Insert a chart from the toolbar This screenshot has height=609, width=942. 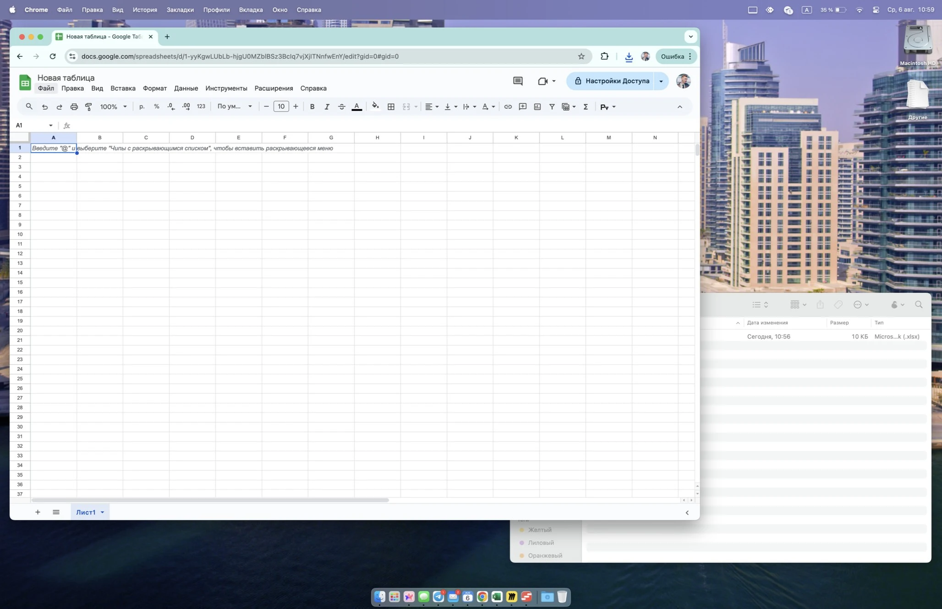pos(537,106)
